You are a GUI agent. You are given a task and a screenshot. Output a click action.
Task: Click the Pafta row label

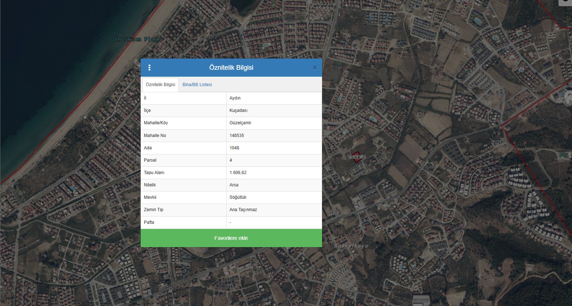(149, 222)
